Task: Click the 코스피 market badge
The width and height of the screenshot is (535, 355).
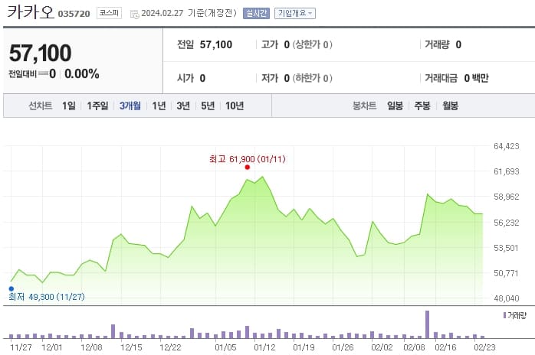Action: [x=109, y=13]
